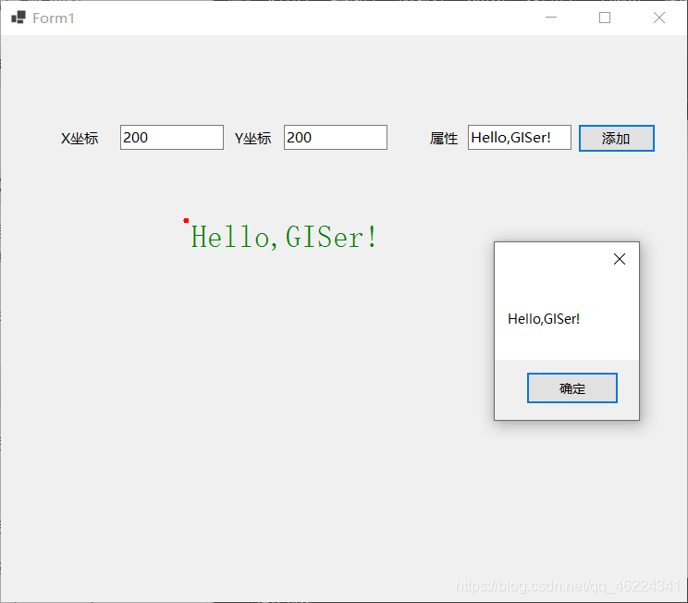Click the Form1 application icon

coord(18,18)
